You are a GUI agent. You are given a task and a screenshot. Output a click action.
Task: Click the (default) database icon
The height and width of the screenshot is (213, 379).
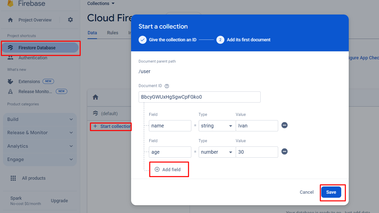(x=95, y=113)
